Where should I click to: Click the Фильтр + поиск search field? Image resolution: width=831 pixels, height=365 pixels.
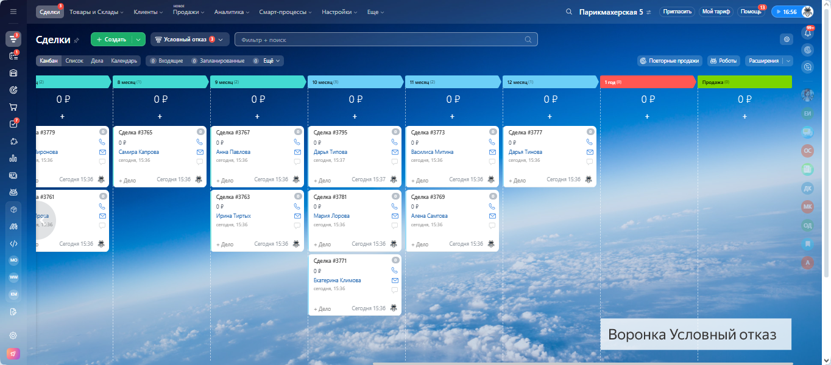(386, 40)
